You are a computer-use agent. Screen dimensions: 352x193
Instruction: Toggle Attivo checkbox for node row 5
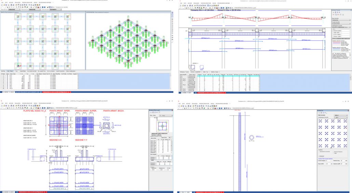pyautogui.click(x=8, y=80)
